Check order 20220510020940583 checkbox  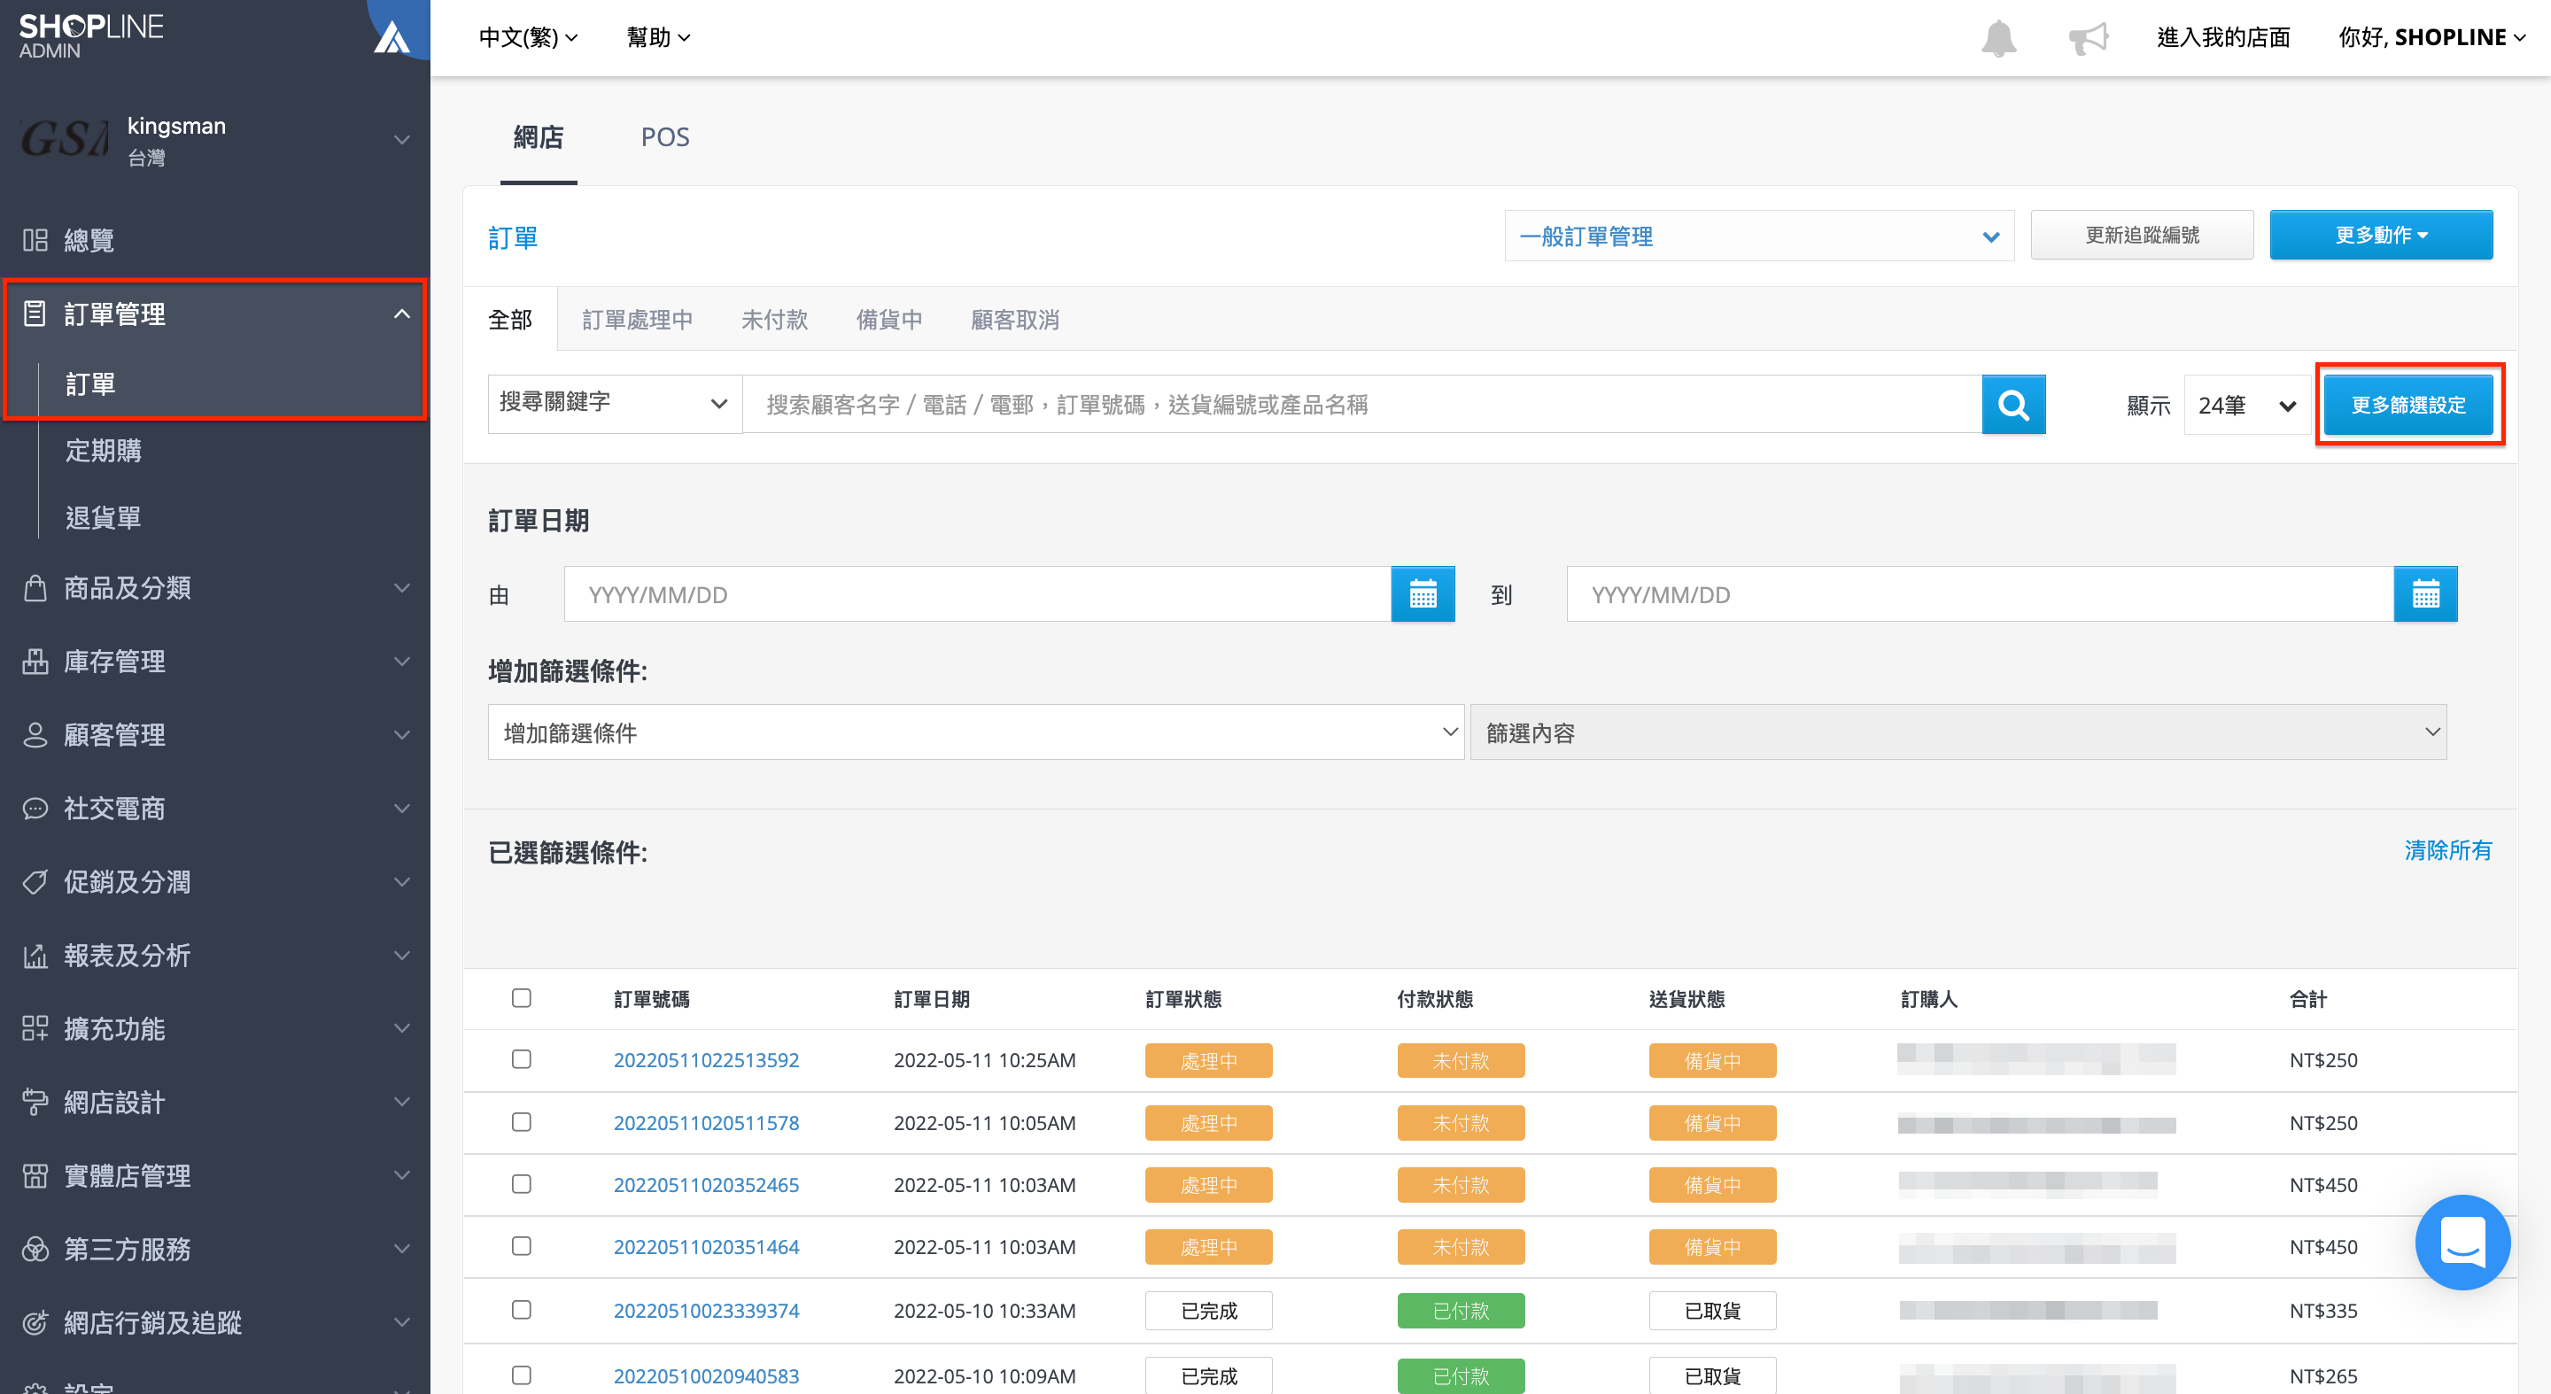click(521, 1375)
